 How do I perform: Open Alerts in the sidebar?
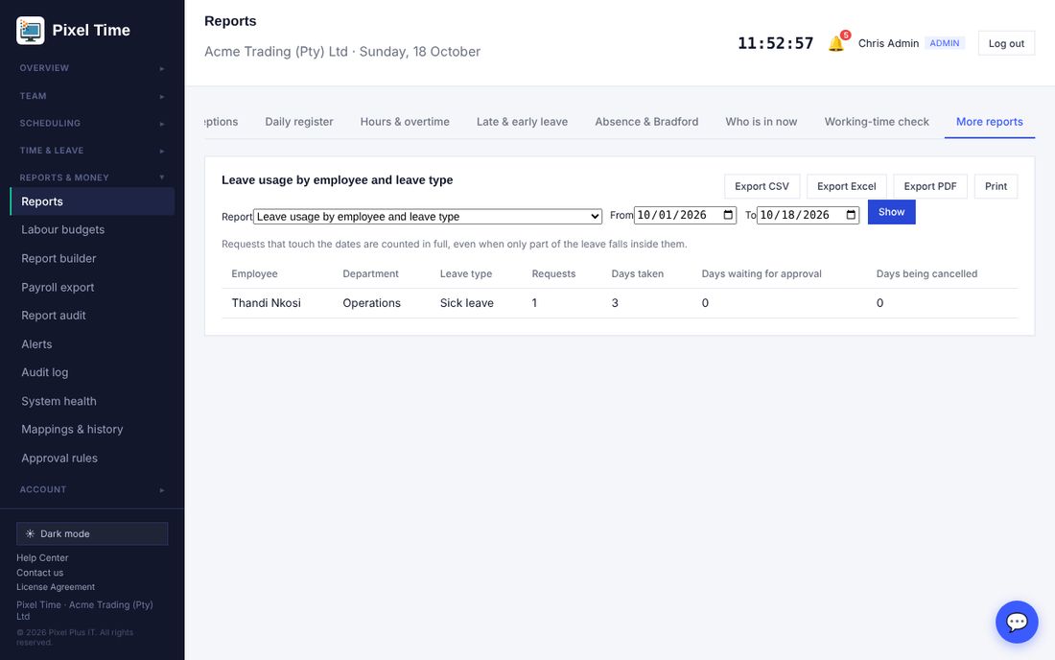92,343
